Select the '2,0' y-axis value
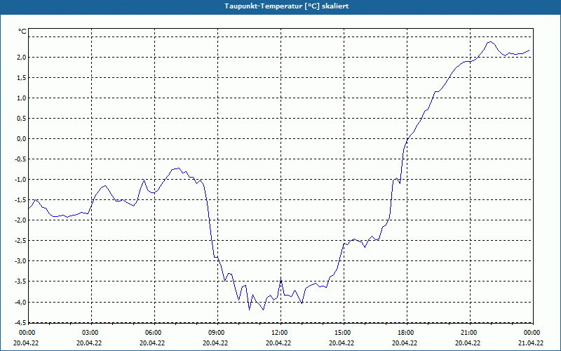 click(x=20, y=58)
